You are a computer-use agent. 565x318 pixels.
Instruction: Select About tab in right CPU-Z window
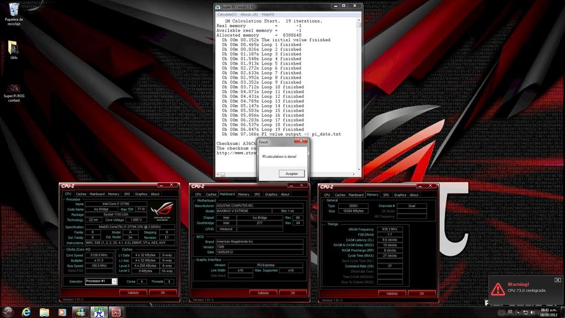tap(414, 195)
